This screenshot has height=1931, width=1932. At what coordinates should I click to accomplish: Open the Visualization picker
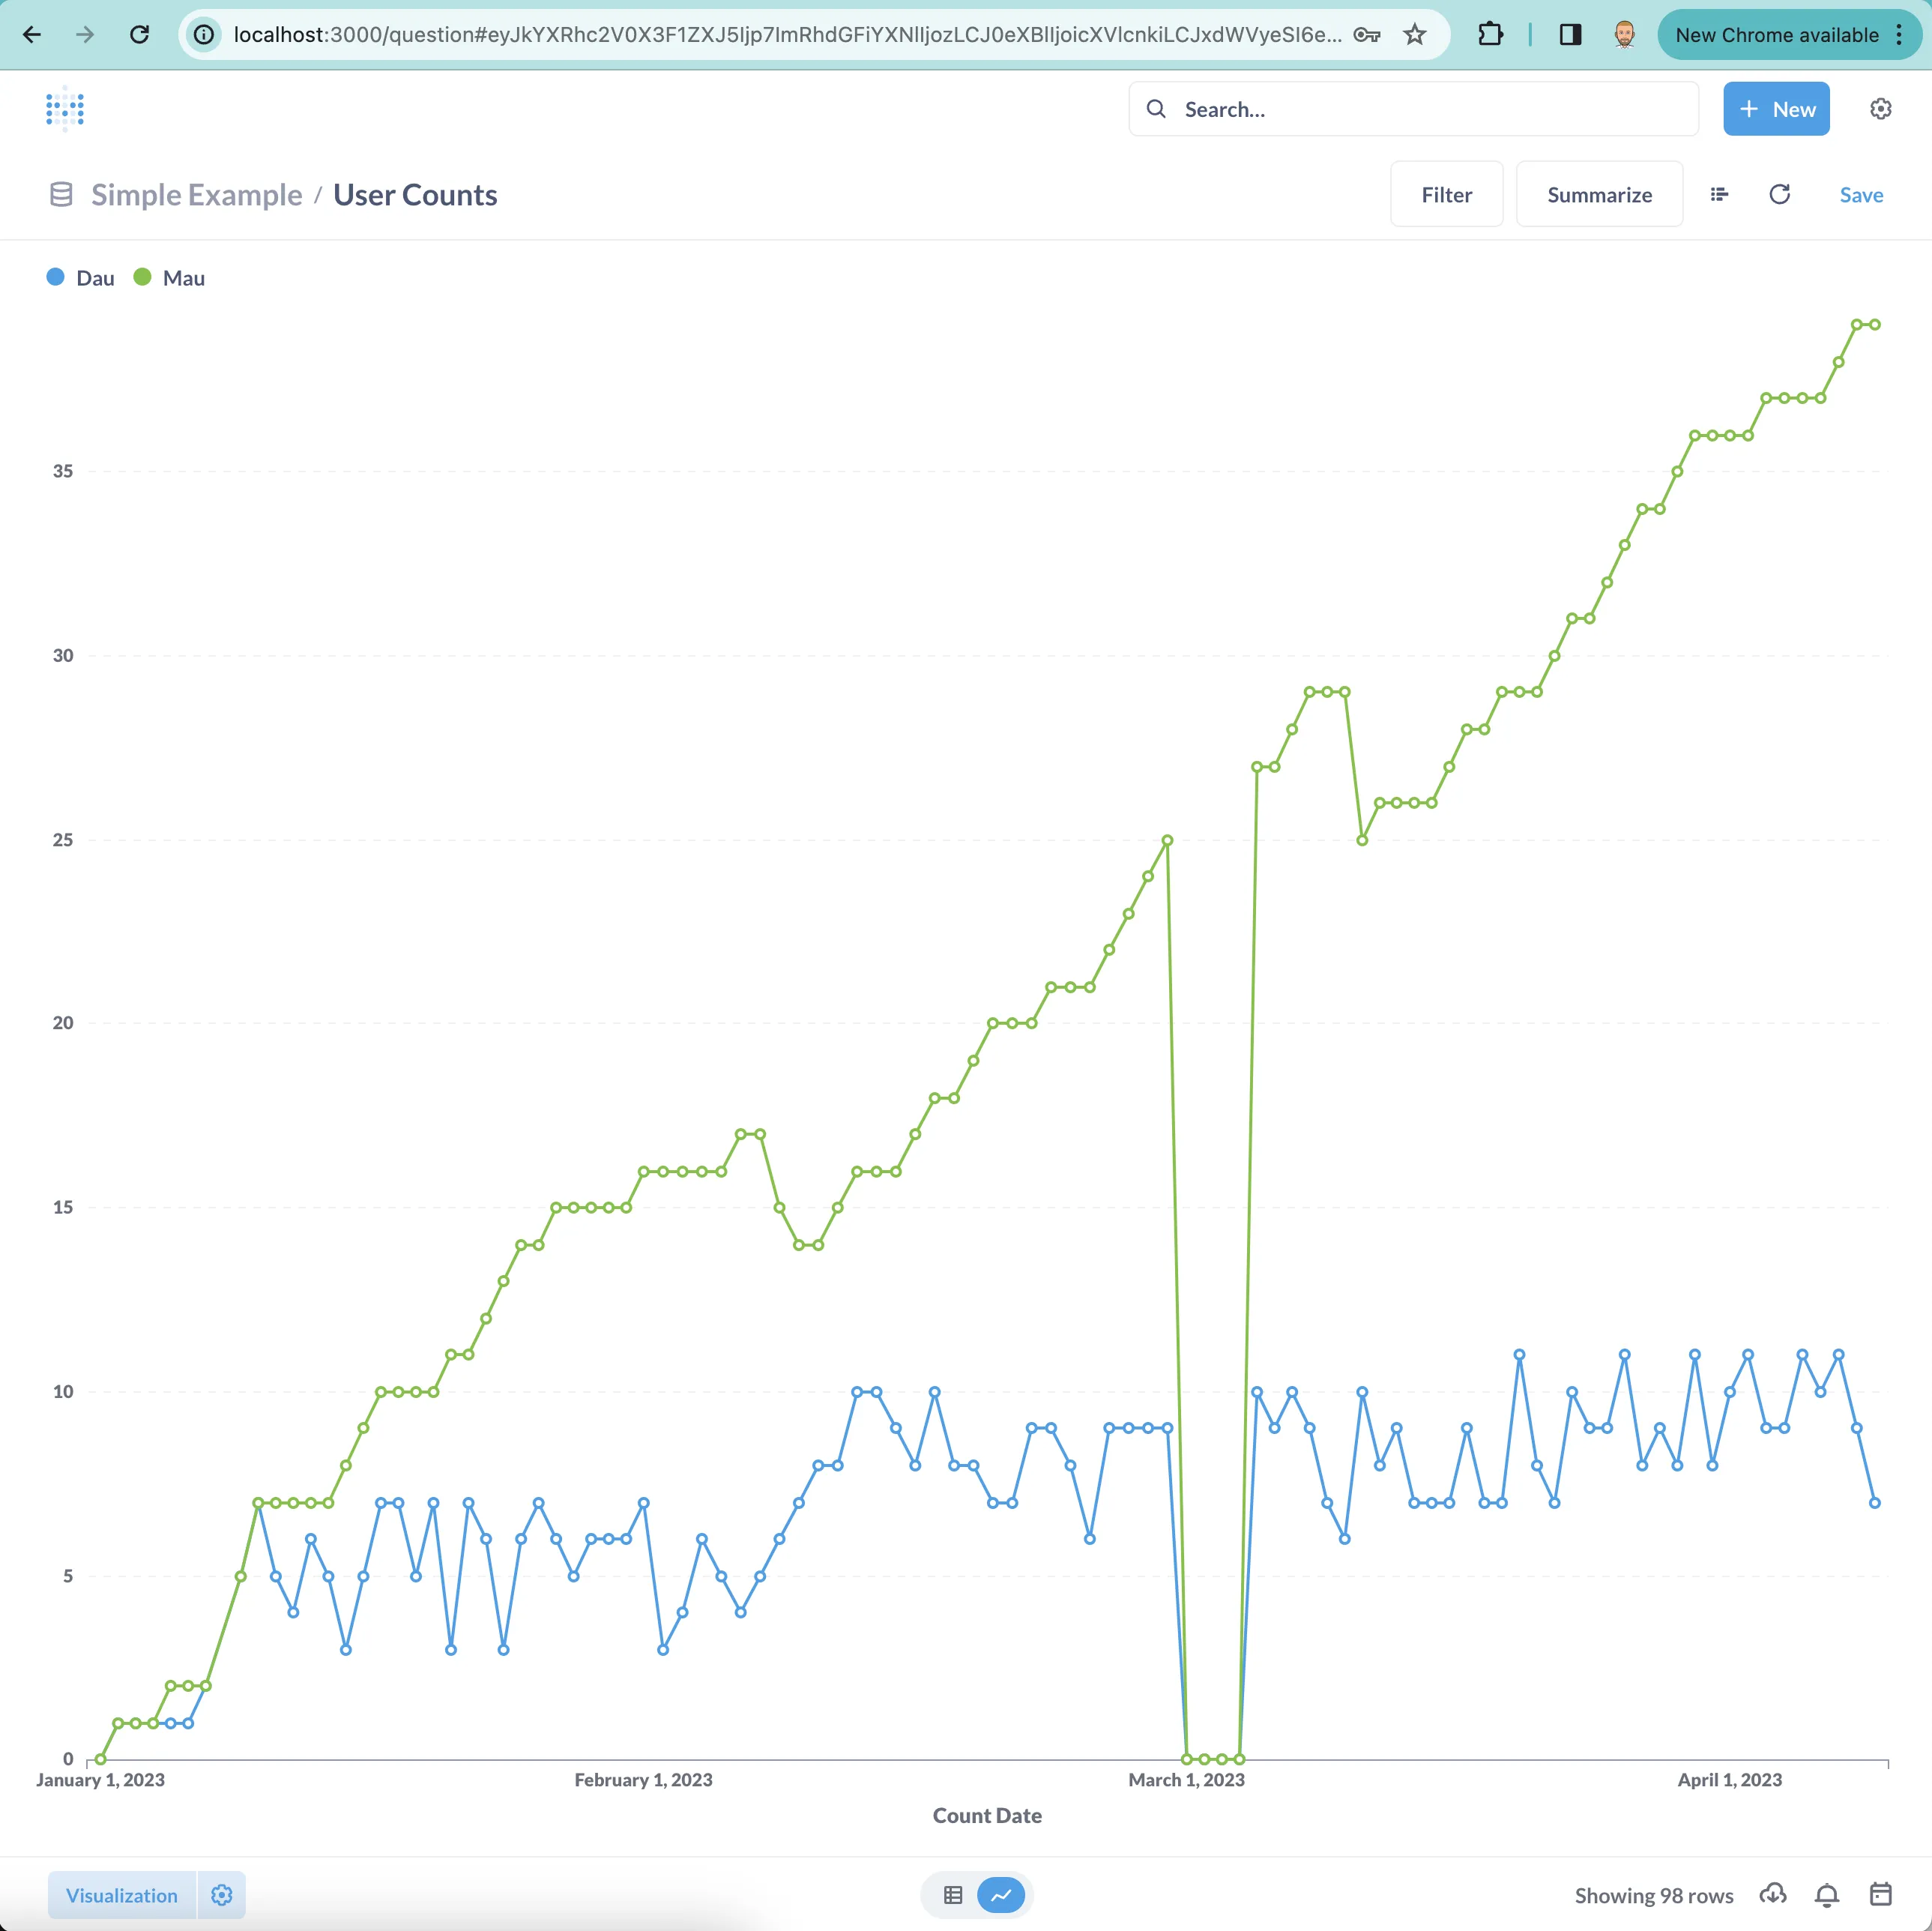pos(121,1894)
